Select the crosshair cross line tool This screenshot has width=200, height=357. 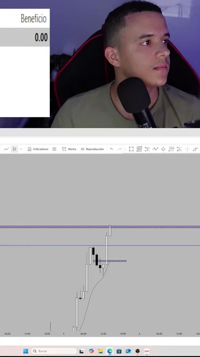click(x=187, y=149)
